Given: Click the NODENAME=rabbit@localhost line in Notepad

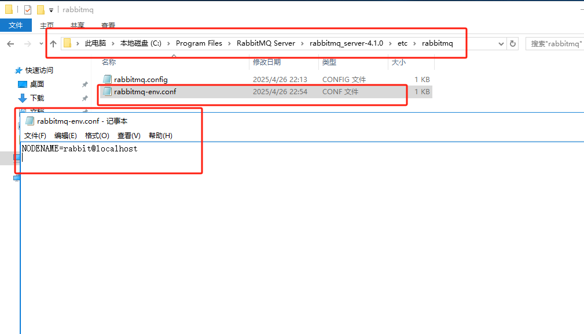Looking at the screenshot, I should pos(80,149).
